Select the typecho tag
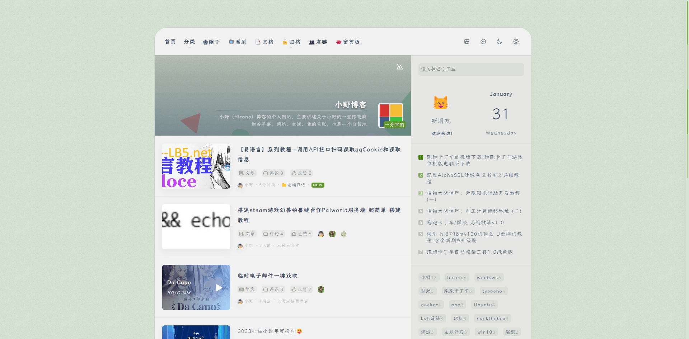689x339 pixels. pyautogui.click(x=494, y=291)
